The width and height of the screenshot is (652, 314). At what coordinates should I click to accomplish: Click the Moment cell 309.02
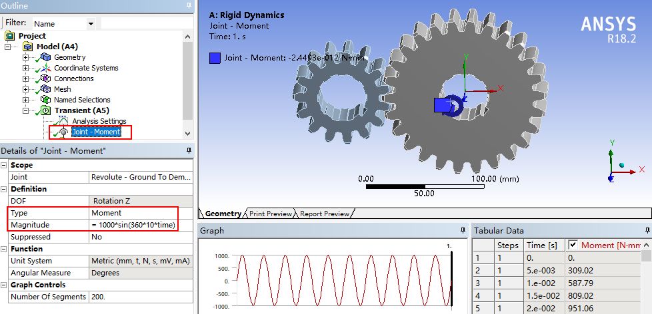[603, 271]
